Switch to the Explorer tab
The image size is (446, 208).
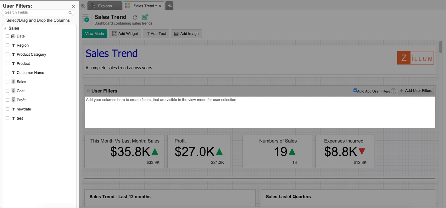[105, 6]
